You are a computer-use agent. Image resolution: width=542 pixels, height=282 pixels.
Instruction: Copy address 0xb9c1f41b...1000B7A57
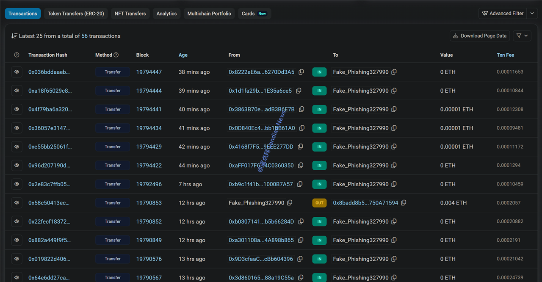coord(300,184)
